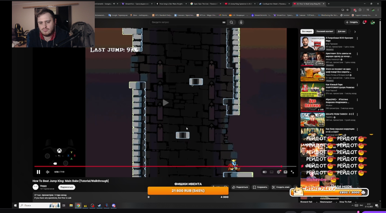This screenshot has width=386, height=213.
Task: Subscribe with the "Подписаться" button
Action: click(67, 187)
